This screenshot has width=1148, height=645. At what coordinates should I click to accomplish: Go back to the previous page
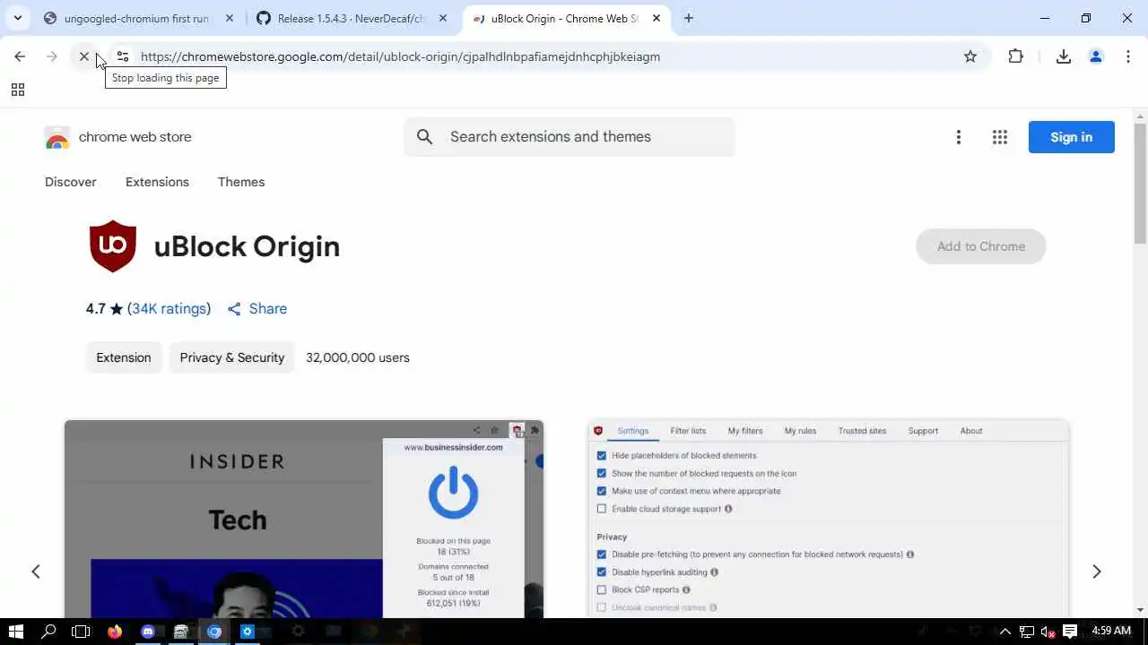(20, 56)
